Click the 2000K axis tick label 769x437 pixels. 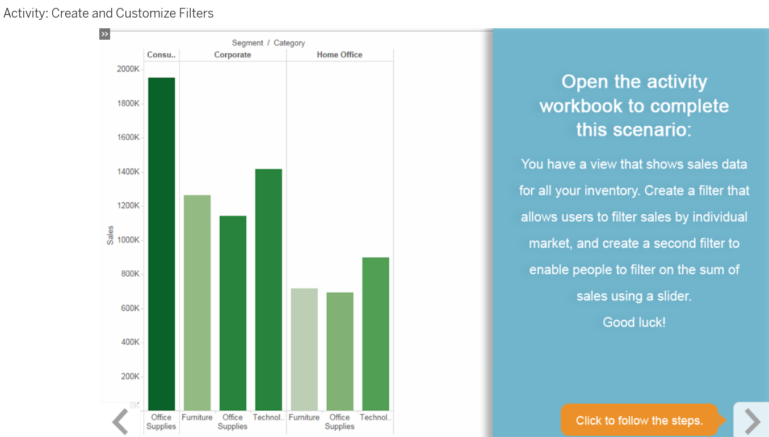click(128, 69)
